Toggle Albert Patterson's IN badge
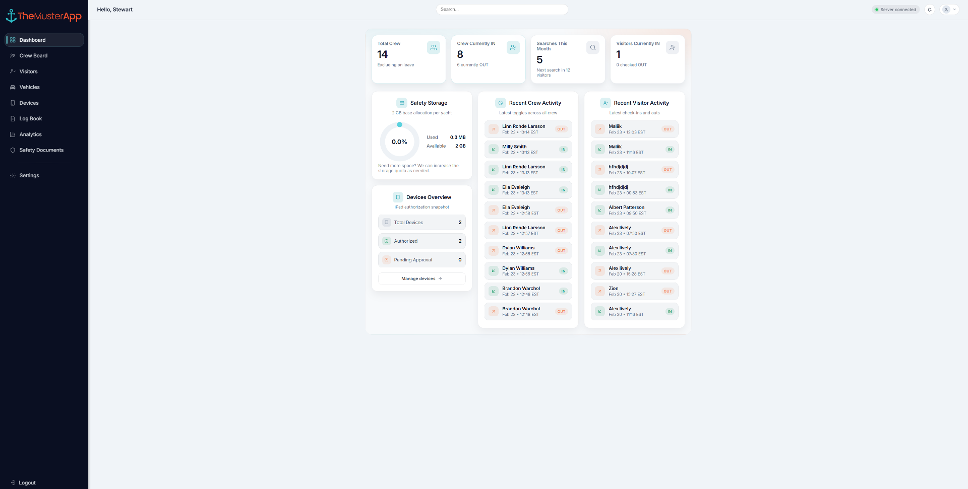968x489 pixels. [x=670, y=210]
